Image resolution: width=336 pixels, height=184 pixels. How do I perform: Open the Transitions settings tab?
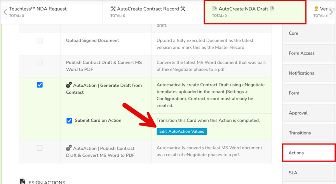pos(309,133)
